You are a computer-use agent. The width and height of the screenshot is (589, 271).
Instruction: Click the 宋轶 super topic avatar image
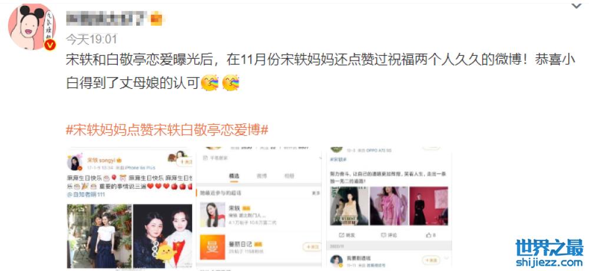pyautogui.click(x=213, y=215)
